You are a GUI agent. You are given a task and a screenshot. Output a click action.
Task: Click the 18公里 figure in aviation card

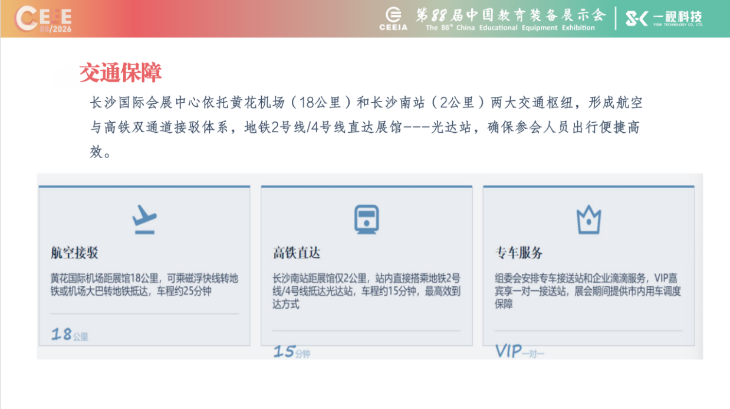[70, 335]
